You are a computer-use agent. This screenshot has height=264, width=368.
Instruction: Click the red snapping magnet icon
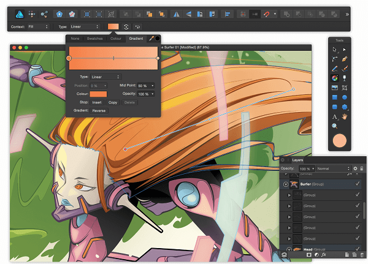pyautogui.click(x=267, y=13)
